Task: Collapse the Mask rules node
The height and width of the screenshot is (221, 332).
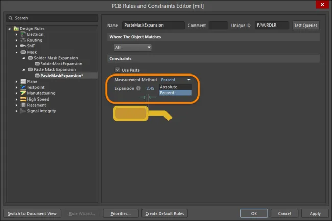Action: (x=16, y=52)
